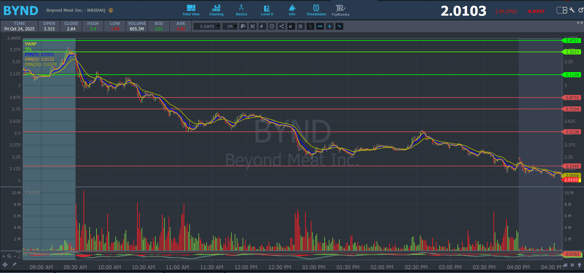Image resolution: width=584 pixels, height=273 pixels.
Task: Toggle the flame icon button
Action: click(x=291, y=26)
